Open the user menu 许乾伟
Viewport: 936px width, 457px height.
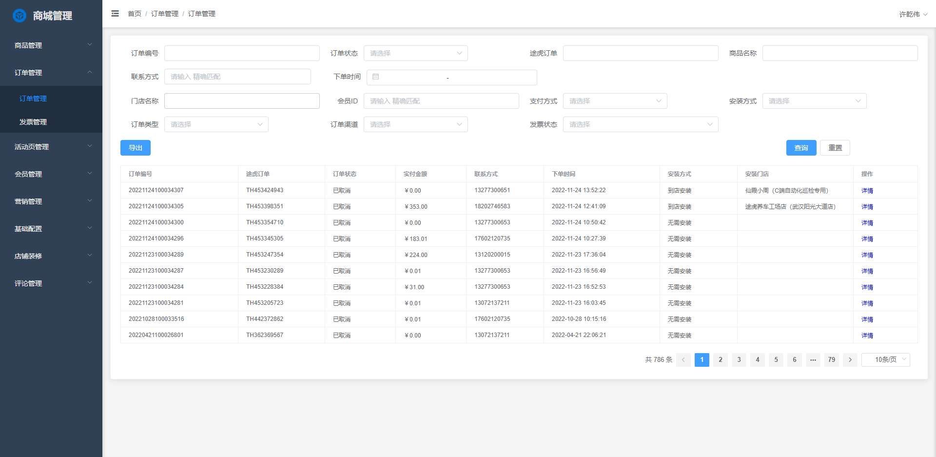(x=913, y=14)
